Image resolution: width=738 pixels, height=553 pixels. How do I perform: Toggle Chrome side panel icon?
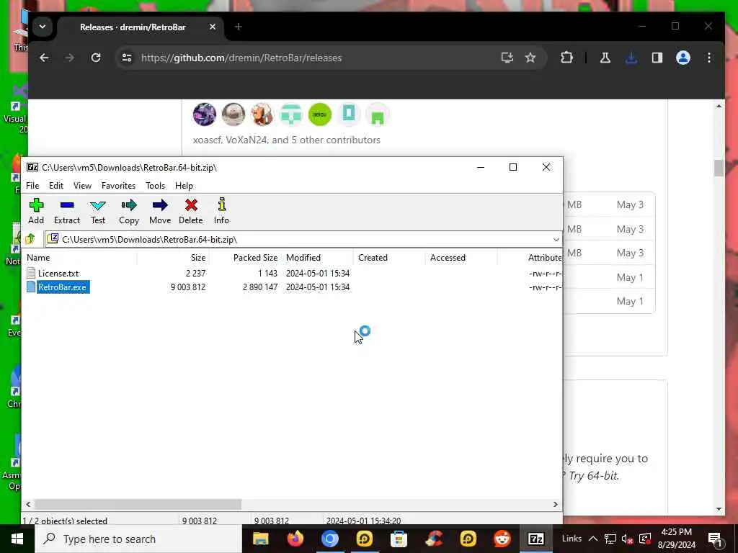click(657, 58)
